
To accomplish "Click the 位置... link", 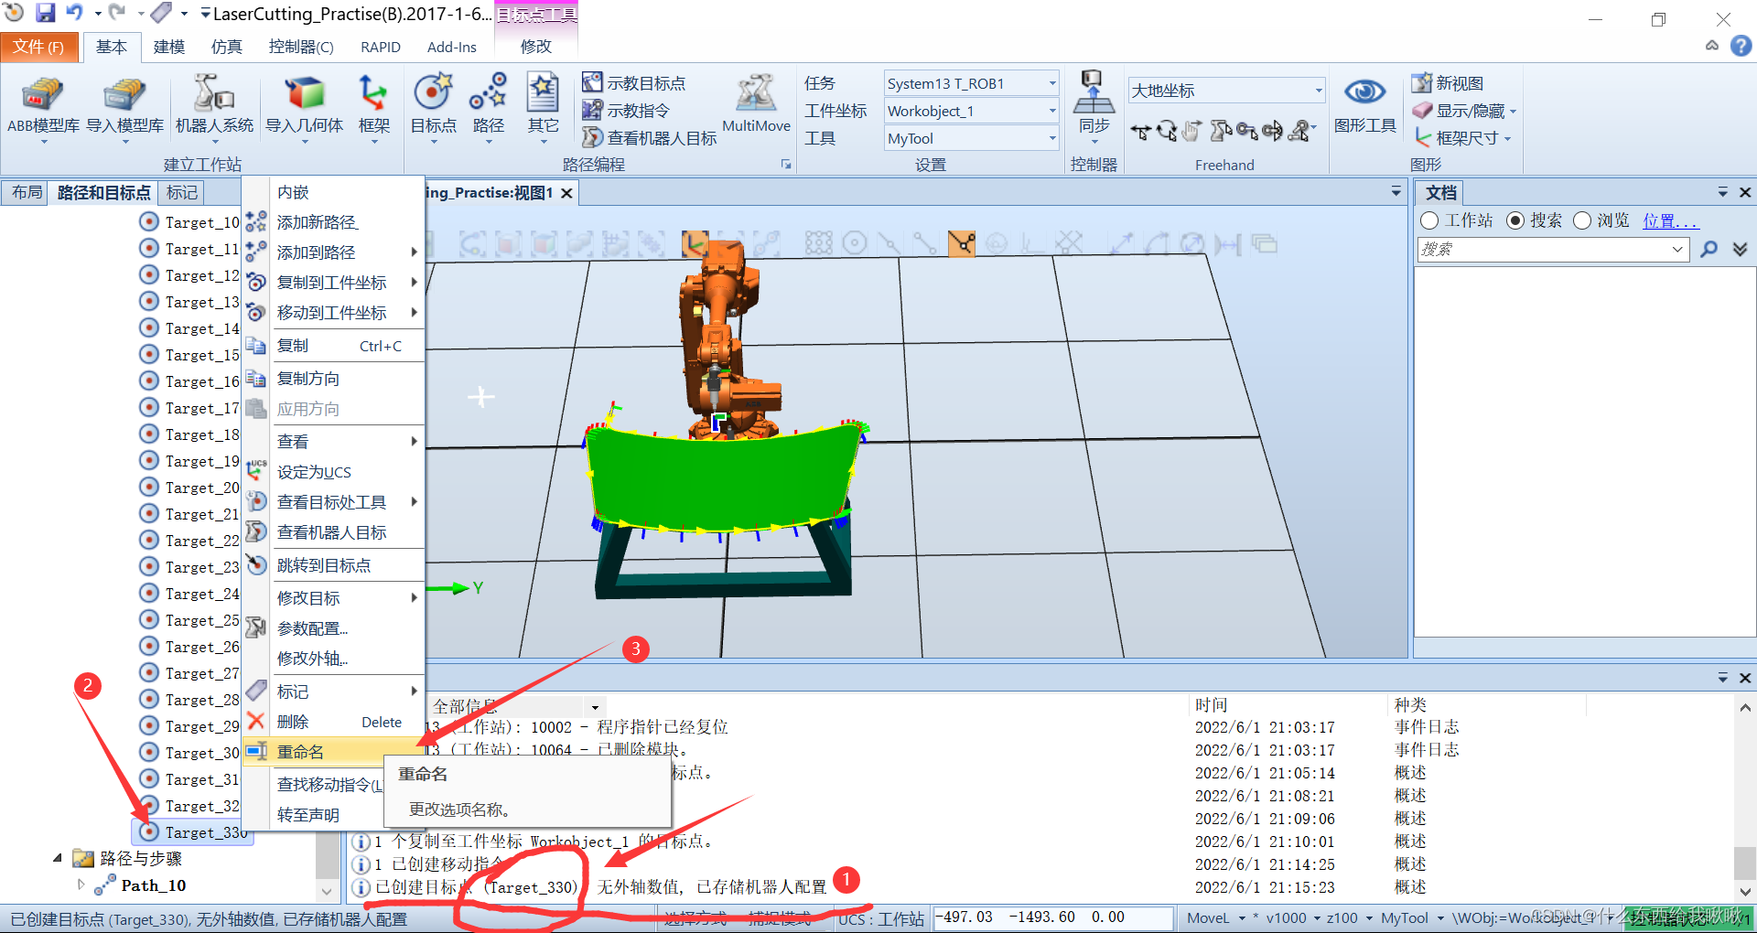I will tap(1670, 220).
